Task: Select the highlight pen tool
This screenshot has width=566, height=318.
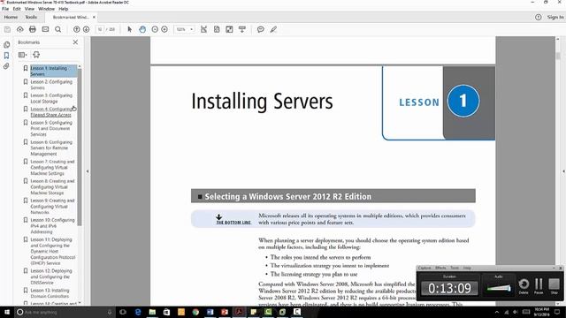Action: click(273, 29)
